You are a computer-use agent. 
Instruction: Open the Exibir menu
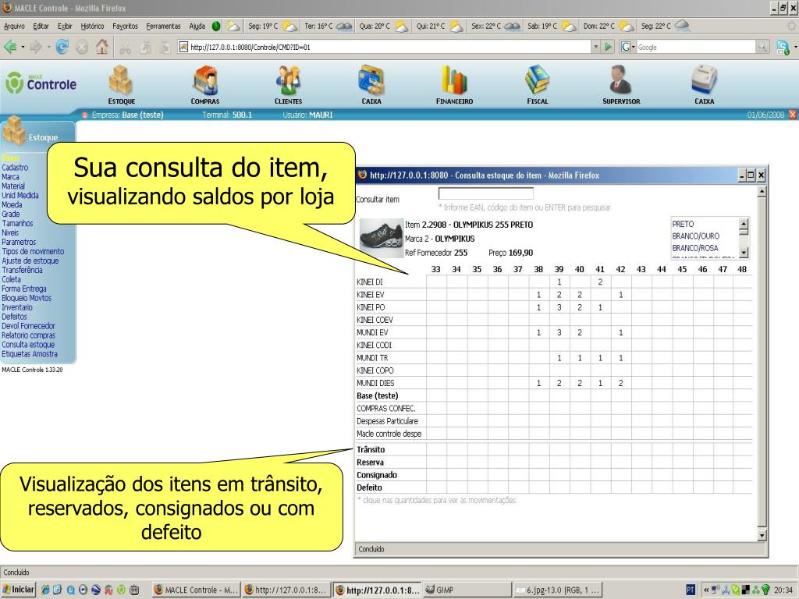(x=65, y=26)
